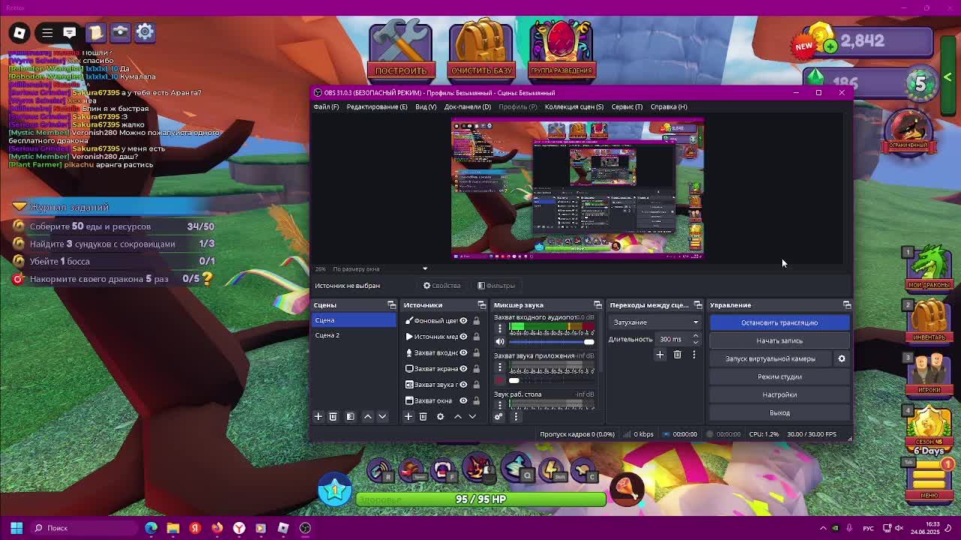The image size is (961, 540).
Task: Click Выход button in OBS
Action: (779, 412)
